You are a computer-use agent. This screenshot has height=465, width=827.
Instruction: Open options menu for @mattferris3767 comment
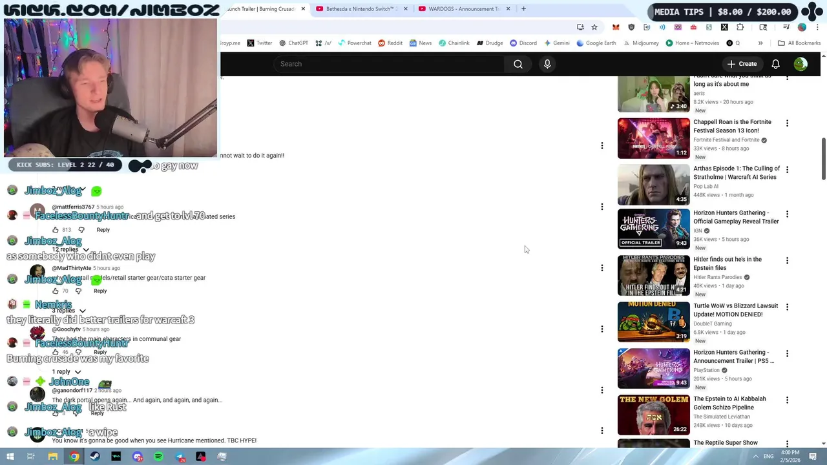(x=602, y=207)
